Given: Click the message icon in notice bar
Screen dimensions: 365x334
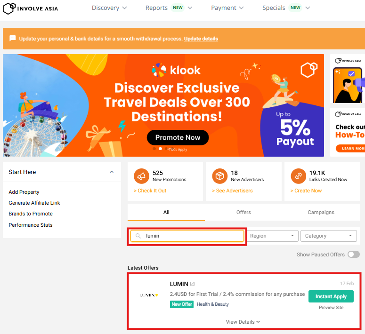Looking at the screenshot, I should (13, 39).
